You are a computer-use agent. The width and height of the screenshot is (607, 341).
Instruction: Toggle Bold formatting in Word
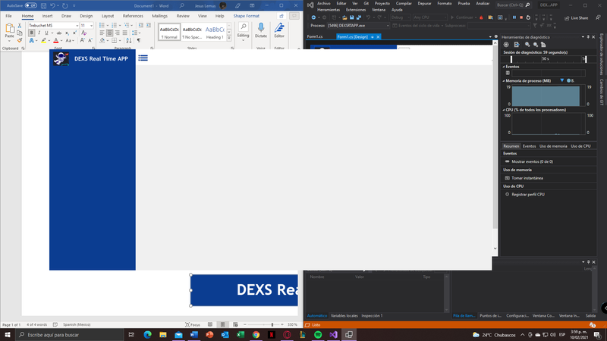pyautogui.click(x=32, y=33)
